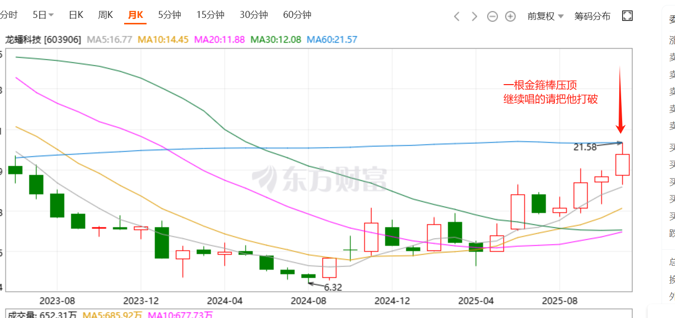Open the 60分钟 chart tab
This screenshot has width=675, height=318.
pos(297,15)
